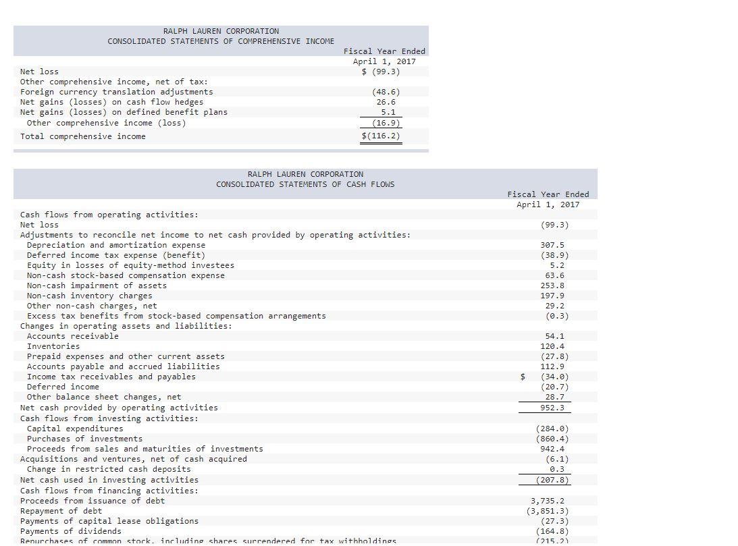Click the 'Payments of dividends' row label
Screen dimensions: 738x546
(71, 531)
